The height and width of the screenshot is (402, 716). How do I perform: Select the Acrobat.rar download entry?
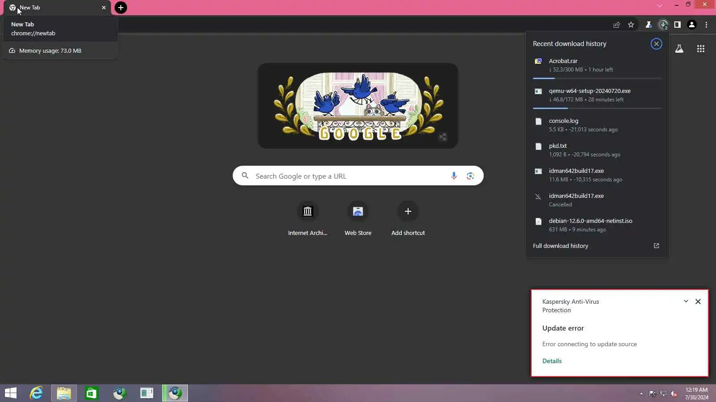point(597,65)
